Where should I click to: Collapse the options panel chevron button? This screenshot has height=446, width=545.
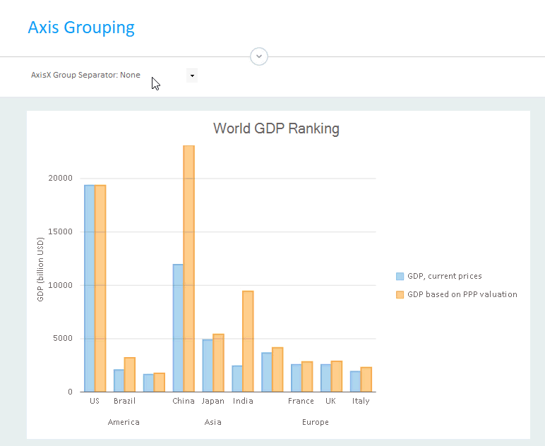259,56
